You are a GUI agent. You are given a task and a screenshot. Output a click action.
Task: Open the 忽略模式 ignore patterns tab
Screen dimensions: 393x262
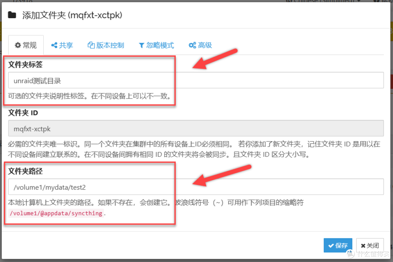[156, 45]
